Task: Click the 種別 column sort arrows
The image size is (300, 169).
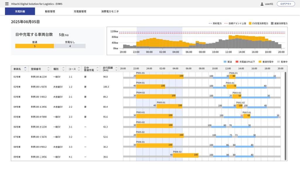Action: coord(63,69)
